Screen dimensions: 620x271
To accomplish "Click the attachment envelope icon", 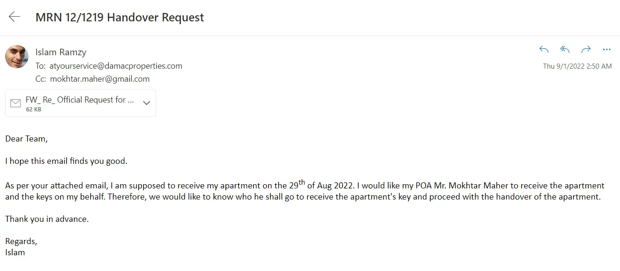I will click(15, 103).
